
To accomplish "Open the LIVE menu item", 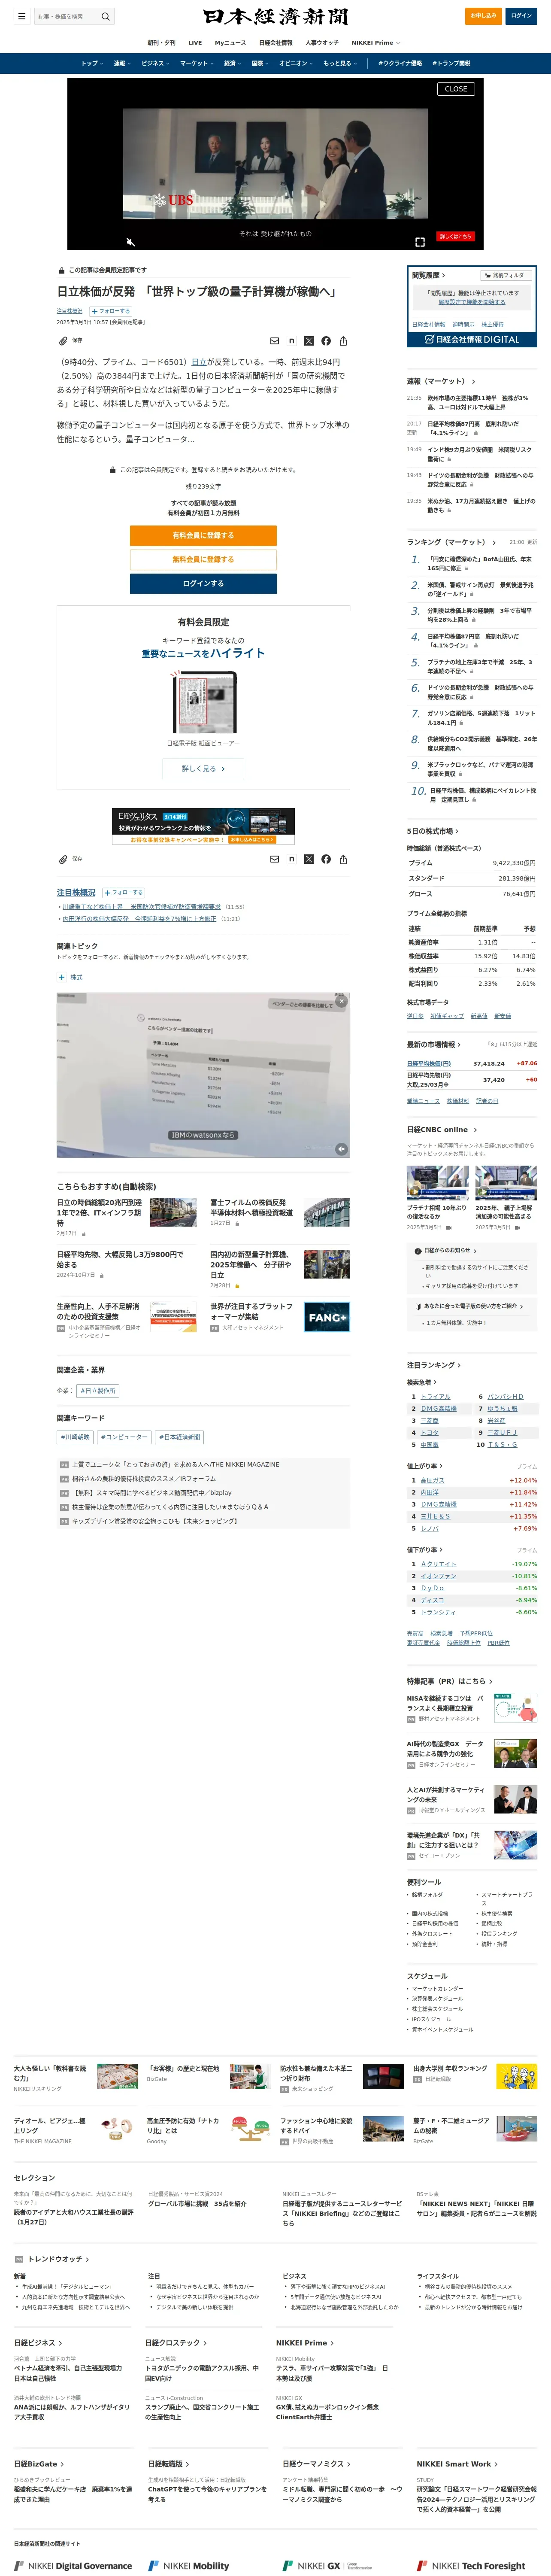I will point(195,43).
